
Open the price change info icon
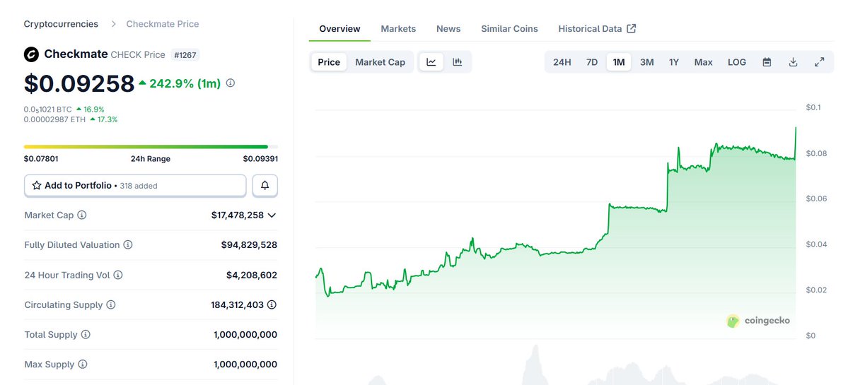(x=231, y=83)
